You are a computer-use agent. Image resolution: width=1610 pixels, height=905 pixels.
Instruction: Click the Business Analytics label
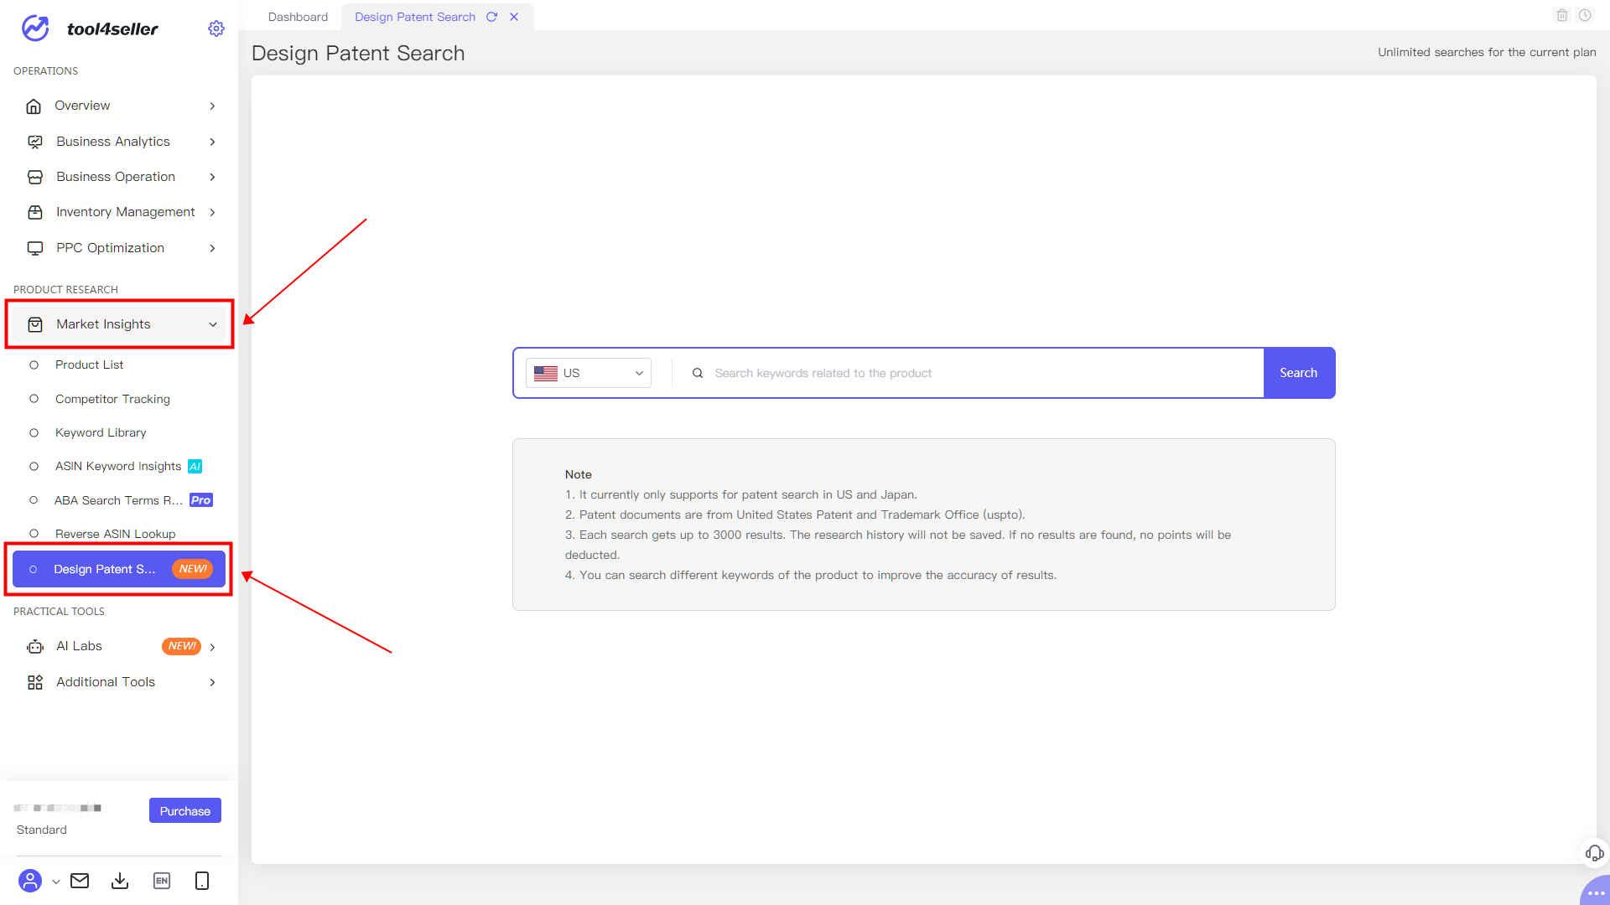(x=113, y=142)
